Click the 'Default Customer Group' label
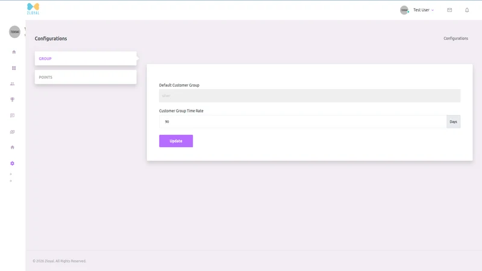Screen dimensions: 482x271 tap(179, 85)
